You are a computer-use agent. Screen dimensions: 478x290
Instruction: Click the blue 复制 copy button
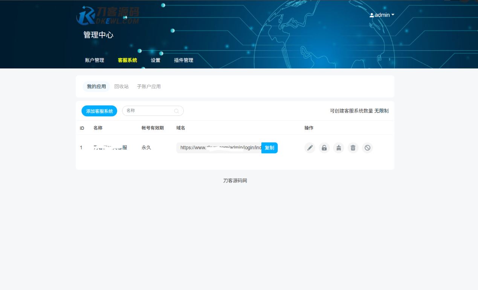pyautogui.click(x=269, y=148)
